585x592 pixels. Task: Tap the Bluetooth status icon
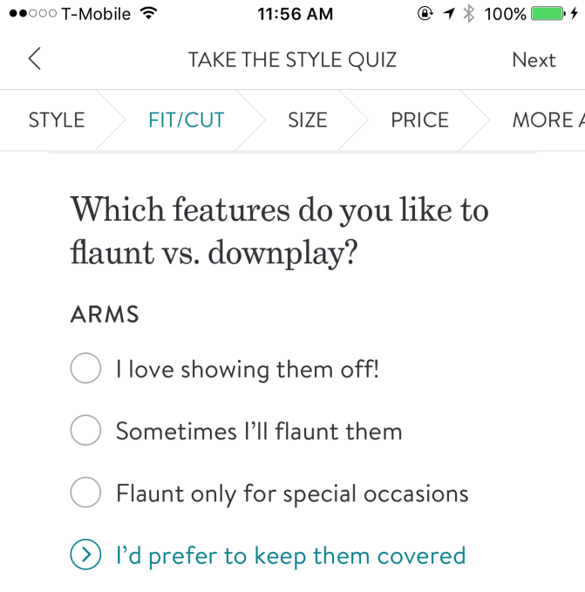[x=468, y=14]
